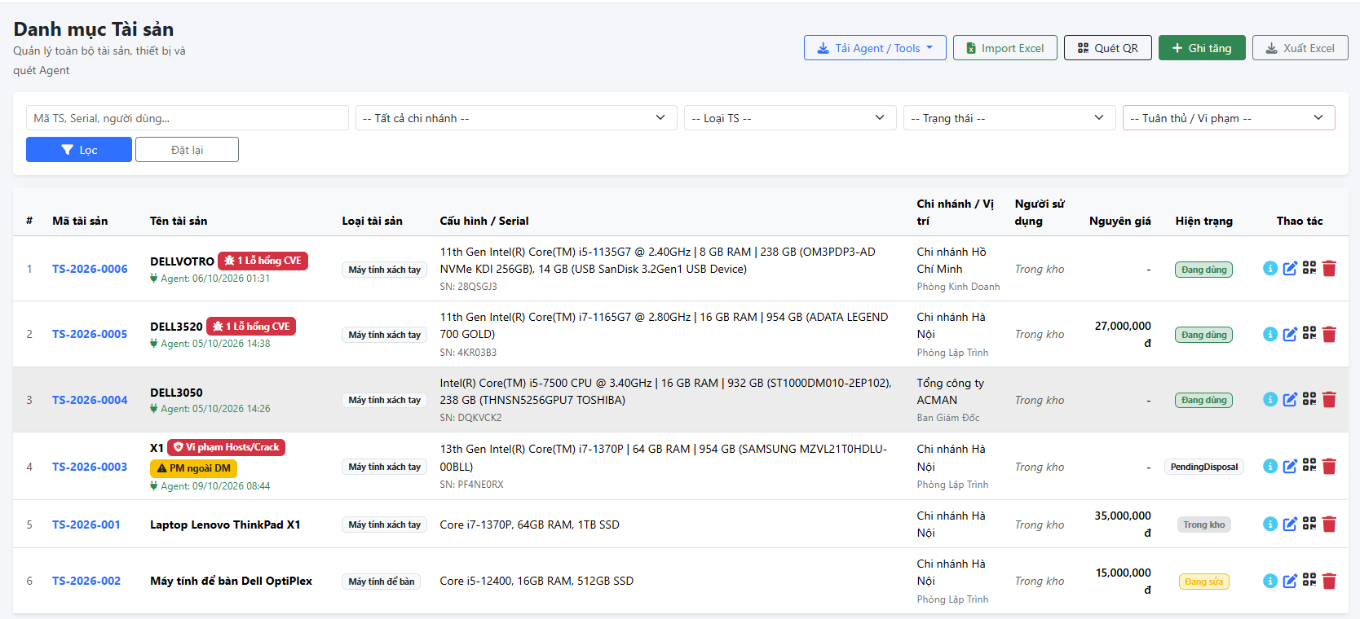Open the 'Trạng thái' status dropdown
Viewport: 1360px width, 619px height.
click(1009, 118)
